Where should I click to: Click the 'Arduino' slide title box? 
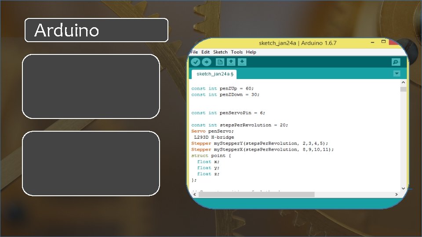96,30
